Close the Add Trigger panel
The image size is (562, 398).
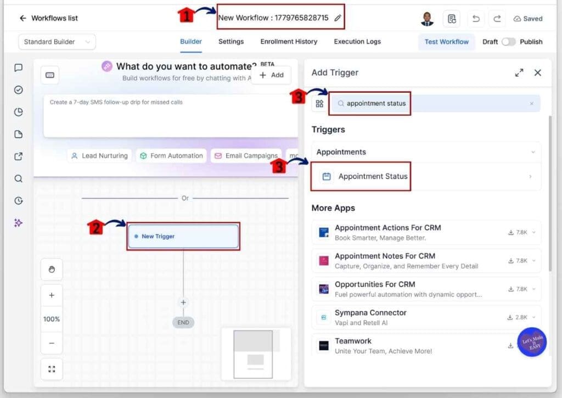point(538,73)
